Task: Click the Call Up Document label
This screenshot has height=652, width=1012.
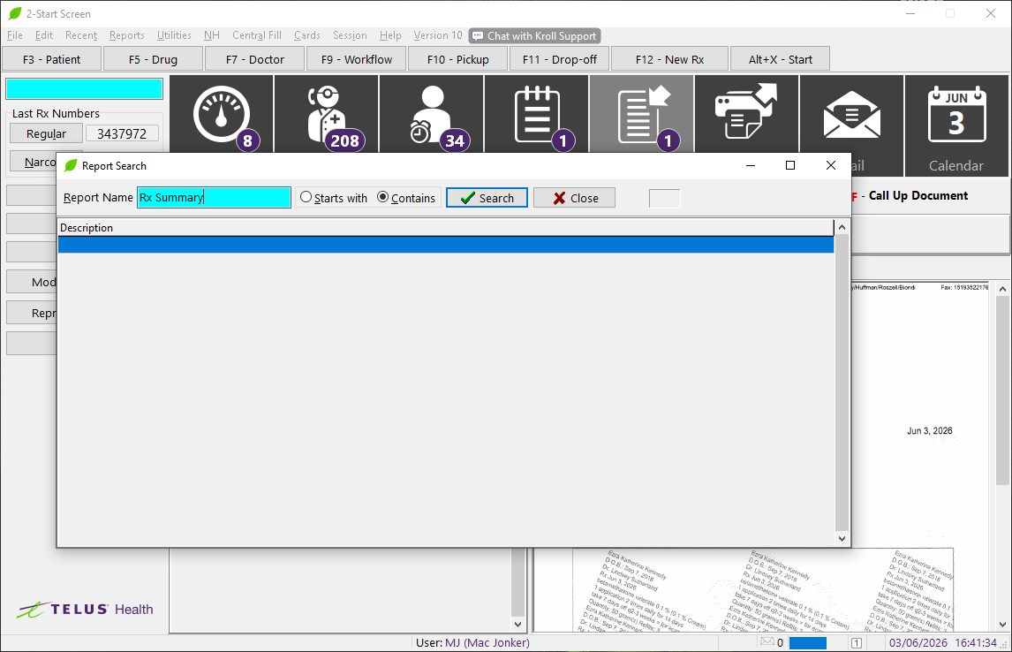Action: pos(918,195)
